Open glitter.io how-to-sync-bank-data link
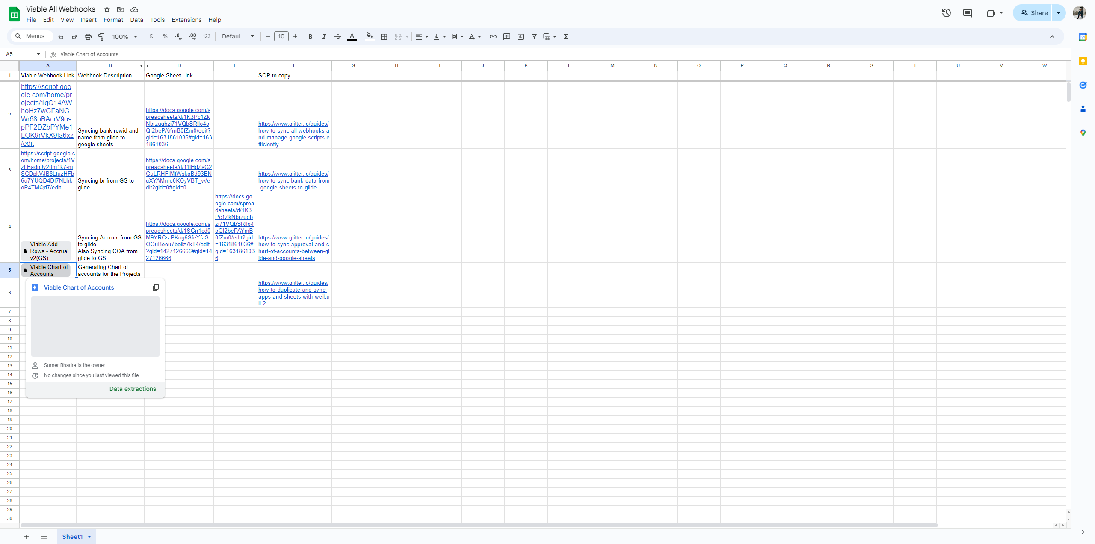This screenshot has width=1095, height=544. tap(294, 181)
